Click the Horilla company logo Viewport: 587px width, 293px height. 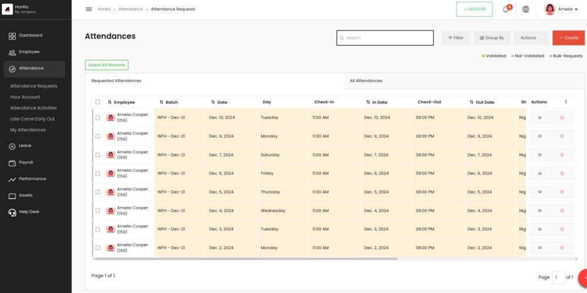click(8, 9)
